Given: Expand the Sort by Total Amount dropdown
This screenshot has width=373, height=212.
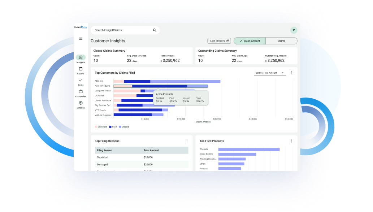Looking at the screenshot, I should click(x=270, y=73).
